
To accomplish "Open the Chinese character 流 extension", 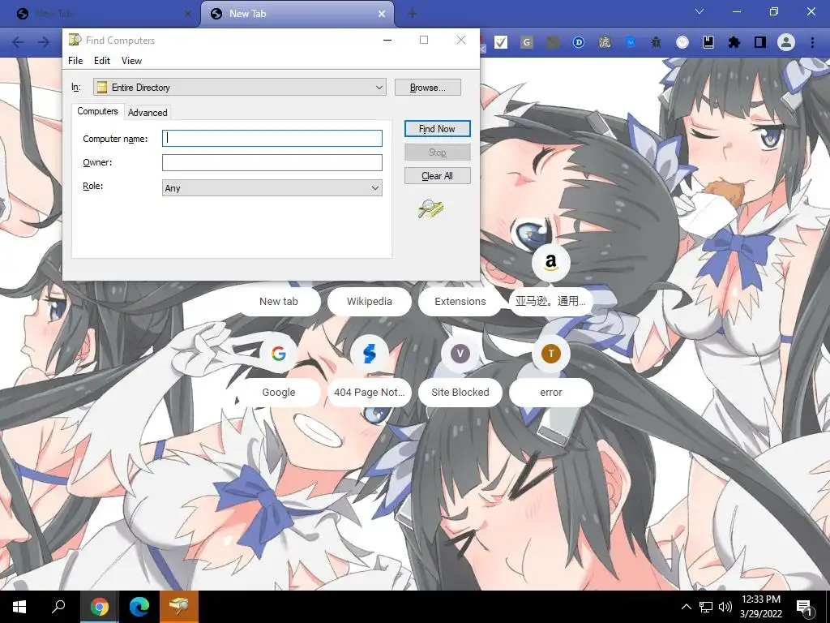I will [x=605, y=42].
